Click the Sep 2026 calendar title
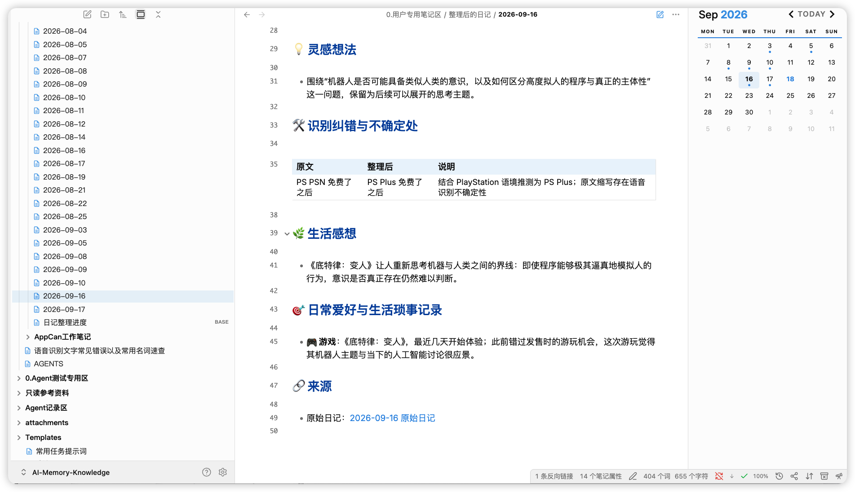 723,14
